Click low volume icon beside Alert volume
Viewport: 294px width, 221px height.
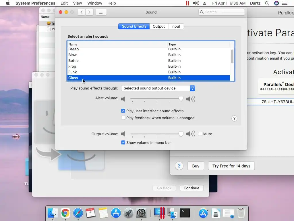click(x=123, y=99)
